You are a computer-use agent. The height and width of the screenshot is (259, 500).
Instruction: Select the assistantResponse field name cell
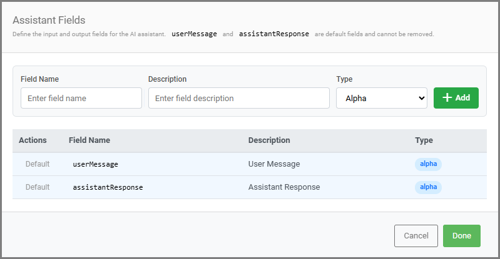[x=108, y=187]
